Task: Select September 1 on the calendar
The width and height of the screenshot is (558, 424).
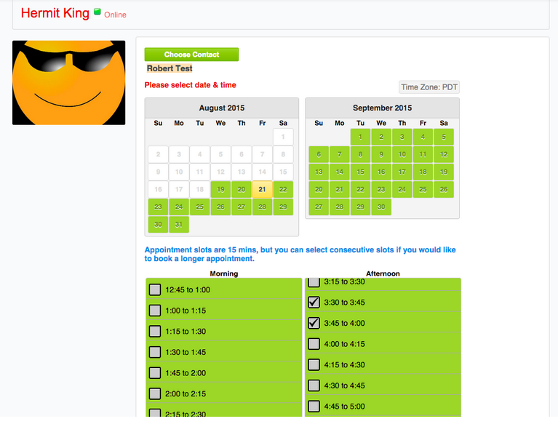Action: pyautogui.click(x=360, y=137)
